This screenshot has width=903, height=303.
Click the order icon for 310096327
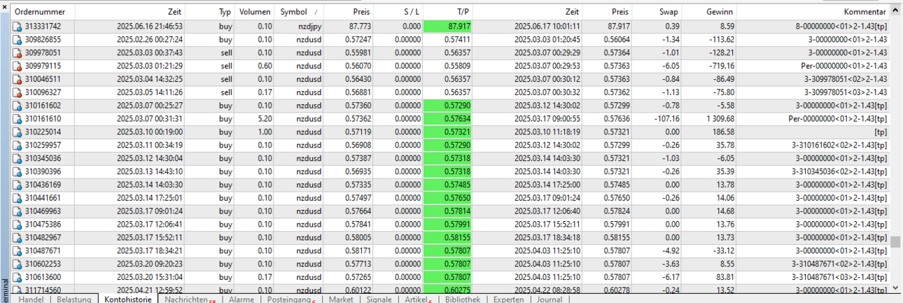(17, 92)
